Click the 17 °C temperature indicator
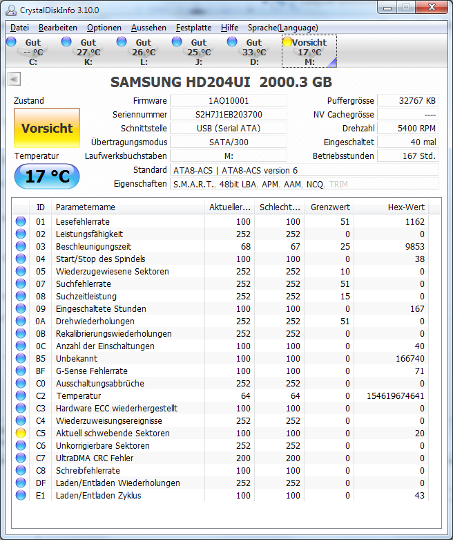This screenshot has width=453, height=540. (47, 176)
